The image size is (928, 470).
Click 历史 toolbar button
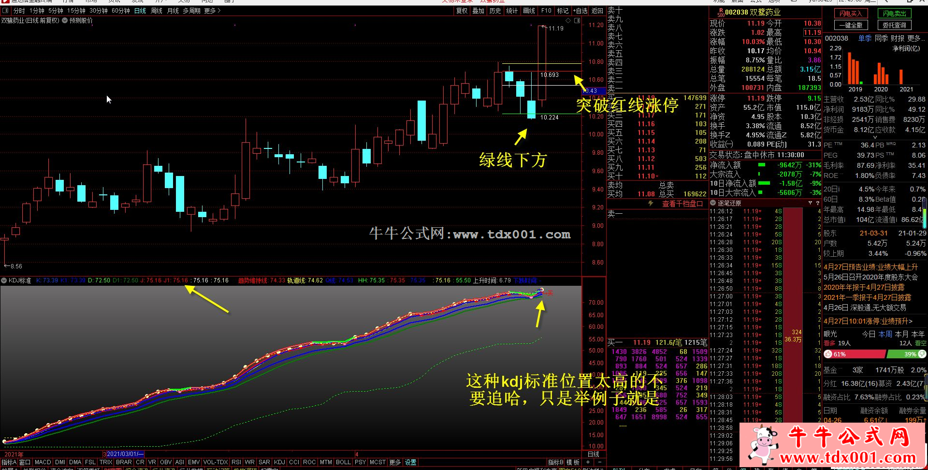pyautogui.click(x=495, y=11)
